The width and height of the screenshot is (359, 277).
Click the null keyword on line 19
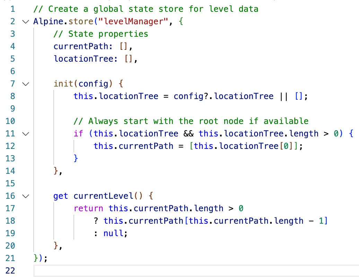point(113,233)
